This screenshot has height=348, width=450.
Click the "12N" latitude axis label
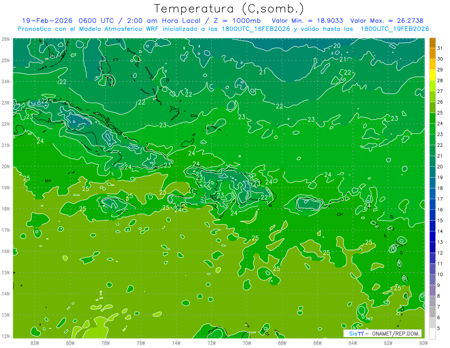[x=6, y=336]
